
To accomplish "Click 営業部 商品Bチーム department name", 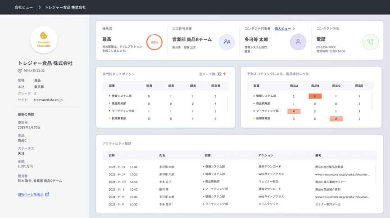I will tap(192, 40).
